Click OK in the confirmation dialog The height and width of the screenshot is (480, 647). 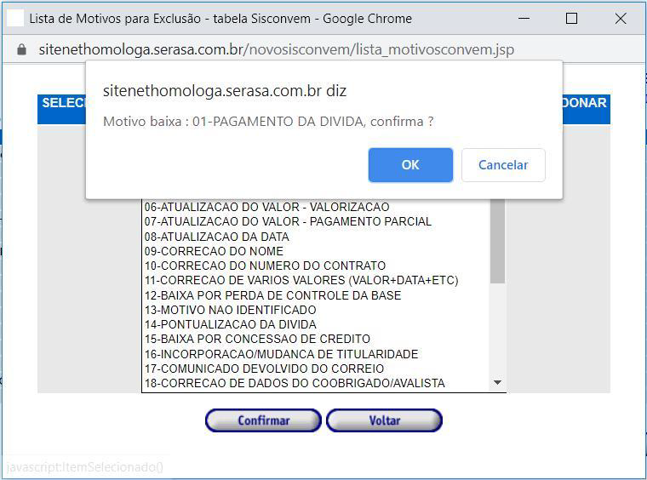coord(410,165)
